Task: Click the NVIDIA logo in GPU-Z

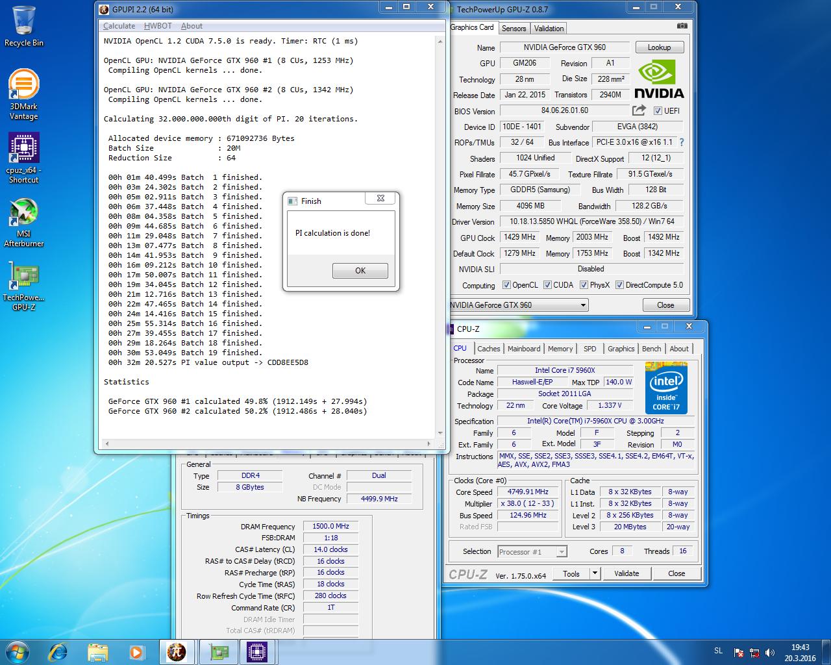Action: (x=659, y=79)
